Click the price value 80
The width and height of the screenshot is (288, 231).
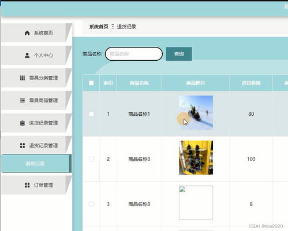click(x=251, y=114)
